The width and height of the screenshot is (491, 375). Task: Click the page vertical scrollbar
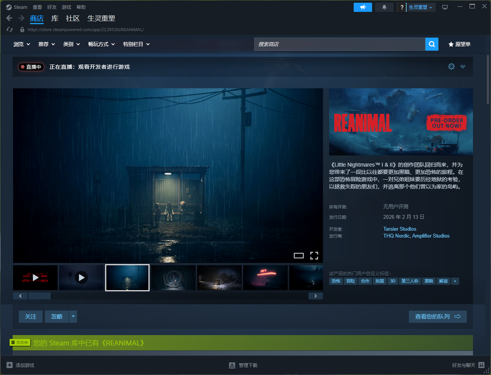tap(488, 80)
